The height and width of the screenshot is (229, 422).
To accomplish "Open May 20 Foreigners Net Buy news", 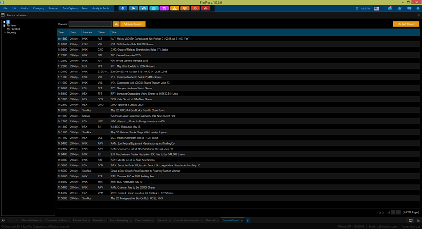I will 238,198.
